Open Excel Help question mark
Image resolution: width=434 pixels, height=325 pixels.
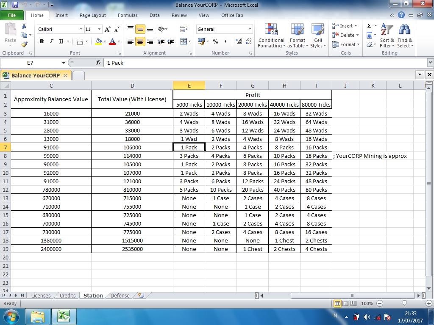pos(401,15)
